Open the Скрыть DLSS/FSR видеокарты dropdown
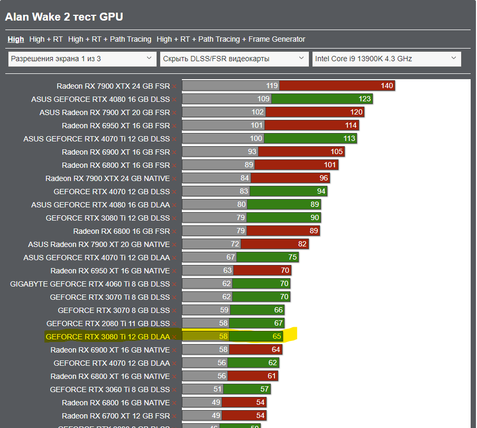Screen dimensions: 477x428 tap(234, 59)
